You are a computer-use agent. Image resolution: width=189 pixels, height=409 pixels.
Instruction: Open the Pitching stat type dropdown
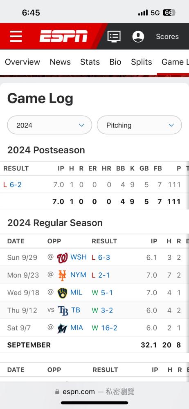[x=139, y=125]
